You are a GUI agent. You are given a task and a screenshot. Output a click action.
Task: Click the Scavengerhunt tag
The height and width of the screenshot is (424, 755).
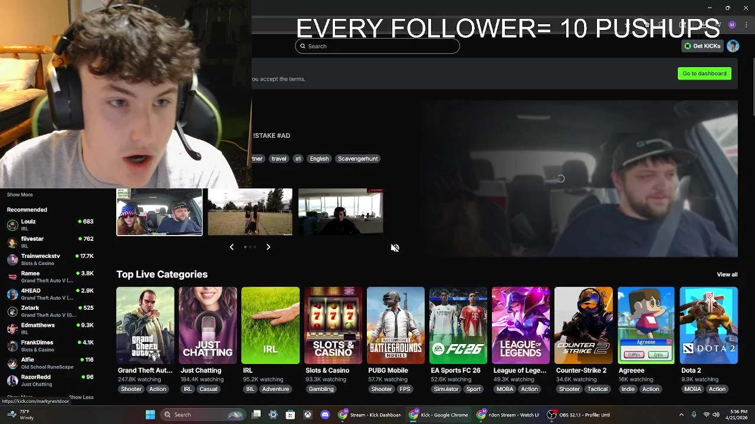[x=358, y=158]
